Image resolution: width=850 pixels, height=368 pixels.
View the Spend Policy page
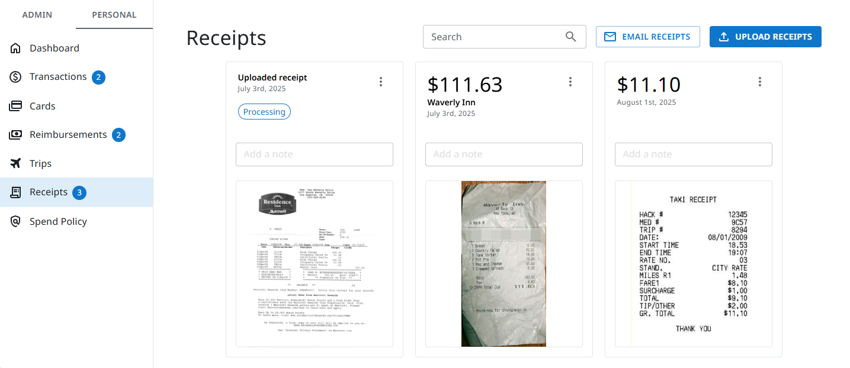57,221
